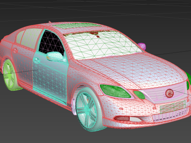Select the round red grille emblem
This screenshot has height=143, width=191.
click(x=170, y=93)
